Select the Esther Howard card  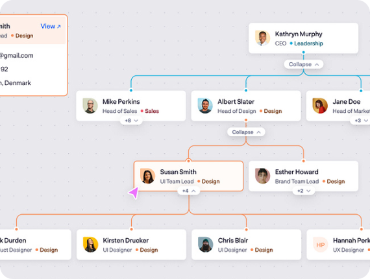[303, 176]
